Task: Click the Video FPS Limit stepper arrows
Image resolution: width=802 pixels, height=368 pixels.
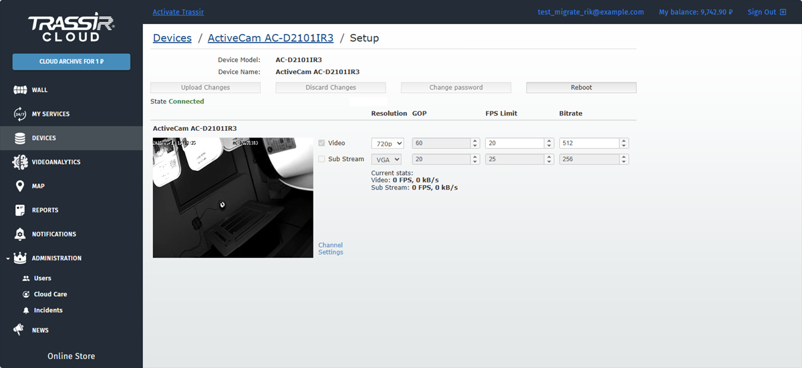Action: [x=549, y=143]
